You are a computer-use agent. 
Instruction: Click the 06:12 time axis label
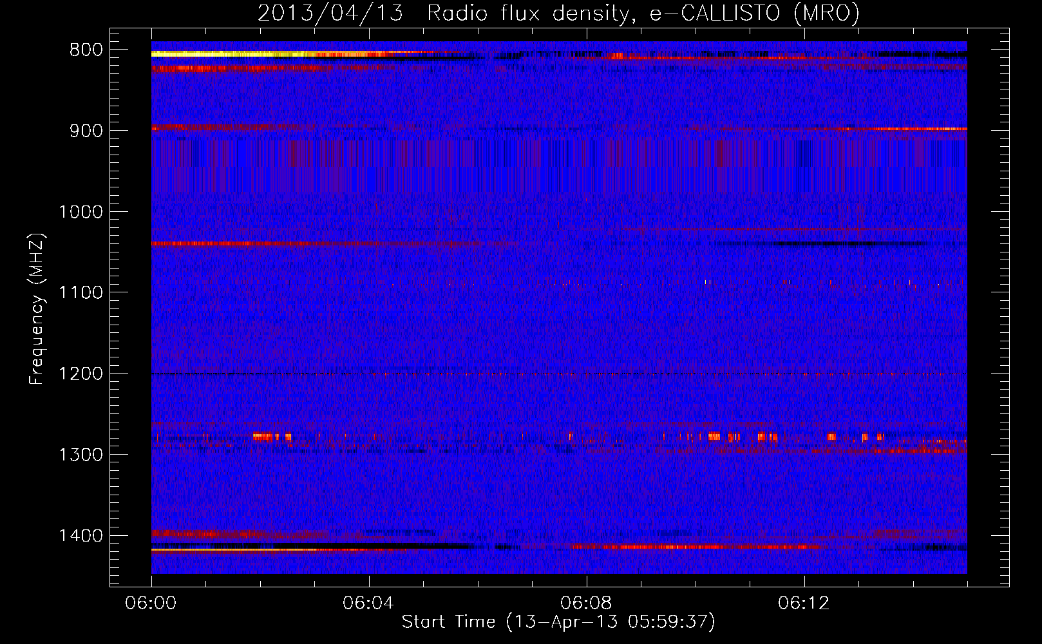tap(804, 603)
